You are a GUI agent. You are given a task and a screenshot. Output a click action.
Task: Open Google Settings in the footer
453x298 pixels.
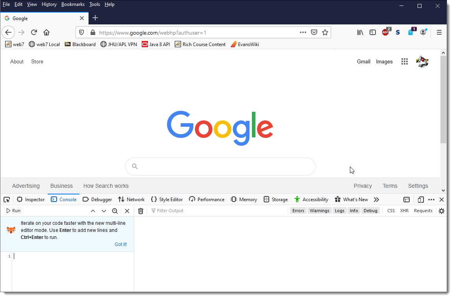pos(418,186)
